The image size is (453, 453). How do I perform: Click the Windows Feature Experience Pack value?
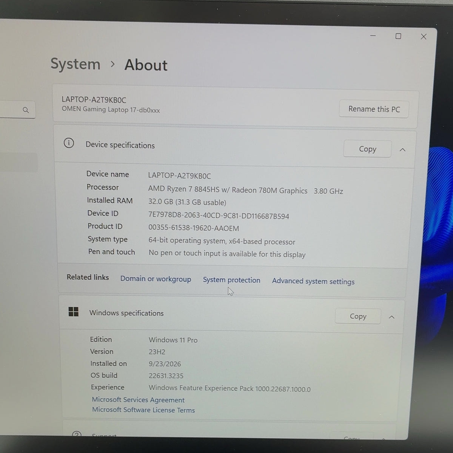click(230, 388)
